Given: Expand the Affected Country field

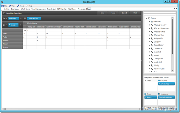Looking at the screenshot, I should click(x=150, y=25).
